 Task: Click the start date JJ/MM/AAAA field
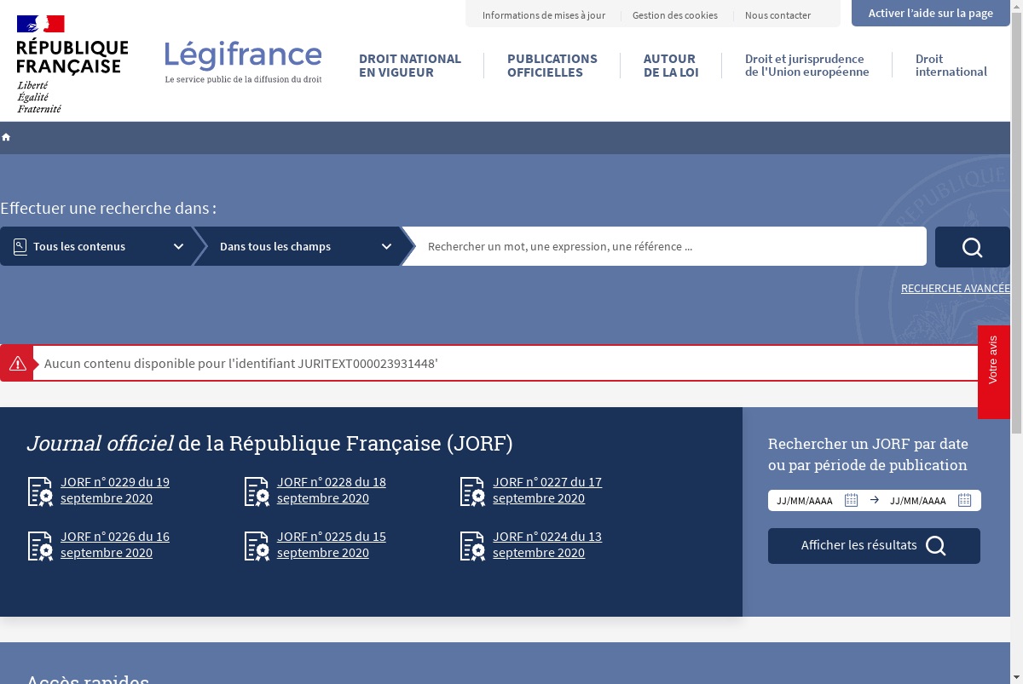coord(806,501)
